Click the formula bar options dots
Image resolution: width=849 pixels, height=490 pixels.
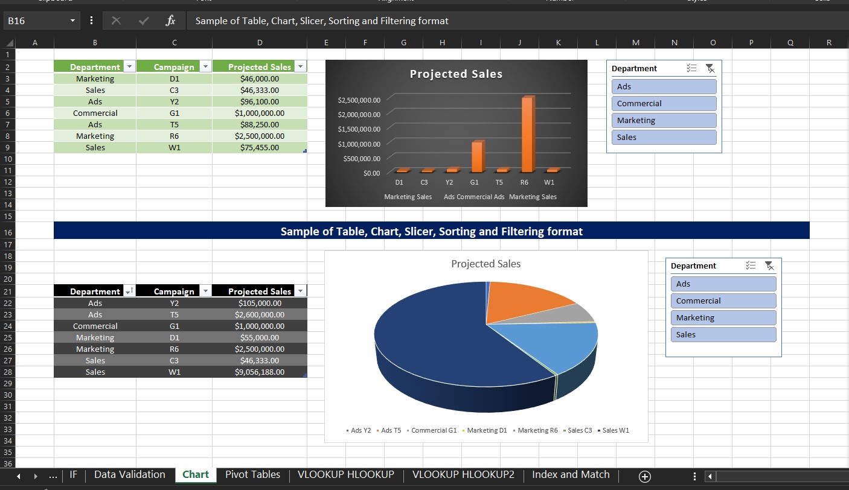pos(91,21)
